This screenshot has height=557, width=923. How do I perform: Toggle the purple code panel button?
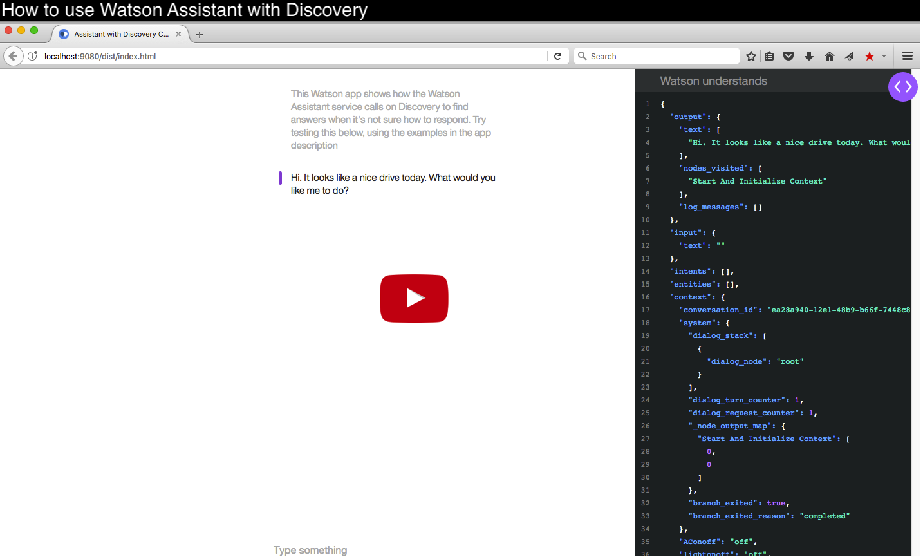(x=902, y=87)
